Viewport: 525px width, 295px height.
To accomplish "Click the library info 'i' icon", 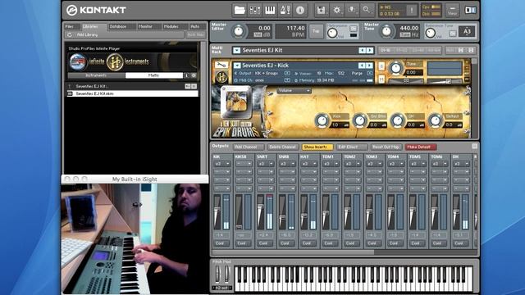I will (x=187, y=75).
